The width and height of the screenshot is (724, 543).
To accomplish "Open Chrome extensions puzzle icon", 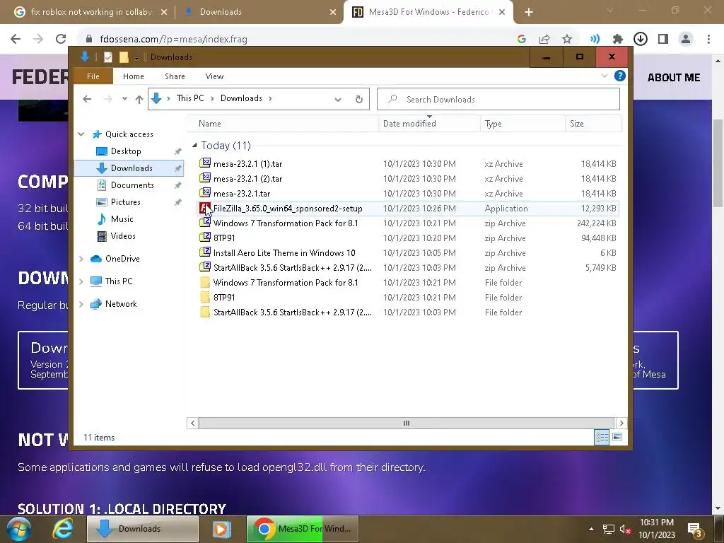I will pos(617,40).
